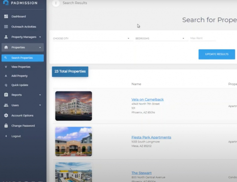Click the Users group icon
Image resolution: width=237 pixels, height=182 pixels.
tap(6, 105)
